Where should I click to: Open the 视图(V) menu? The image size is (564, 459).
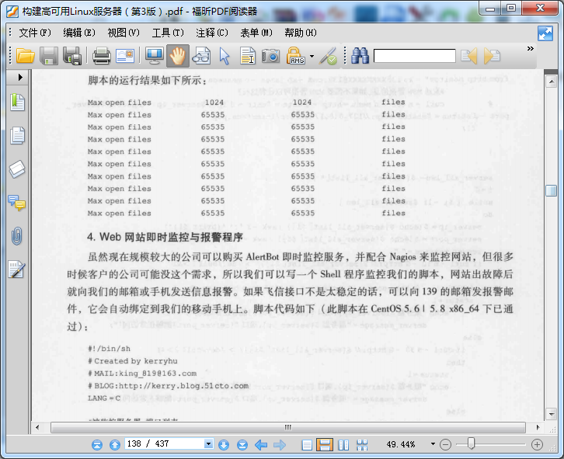(x=124, y=33)
